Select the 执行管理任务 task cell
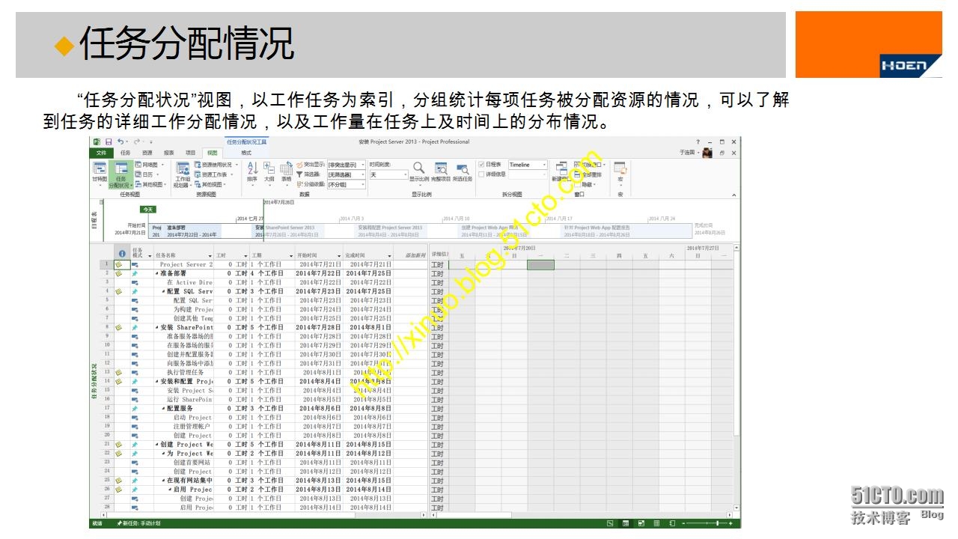 coord(185,372)
